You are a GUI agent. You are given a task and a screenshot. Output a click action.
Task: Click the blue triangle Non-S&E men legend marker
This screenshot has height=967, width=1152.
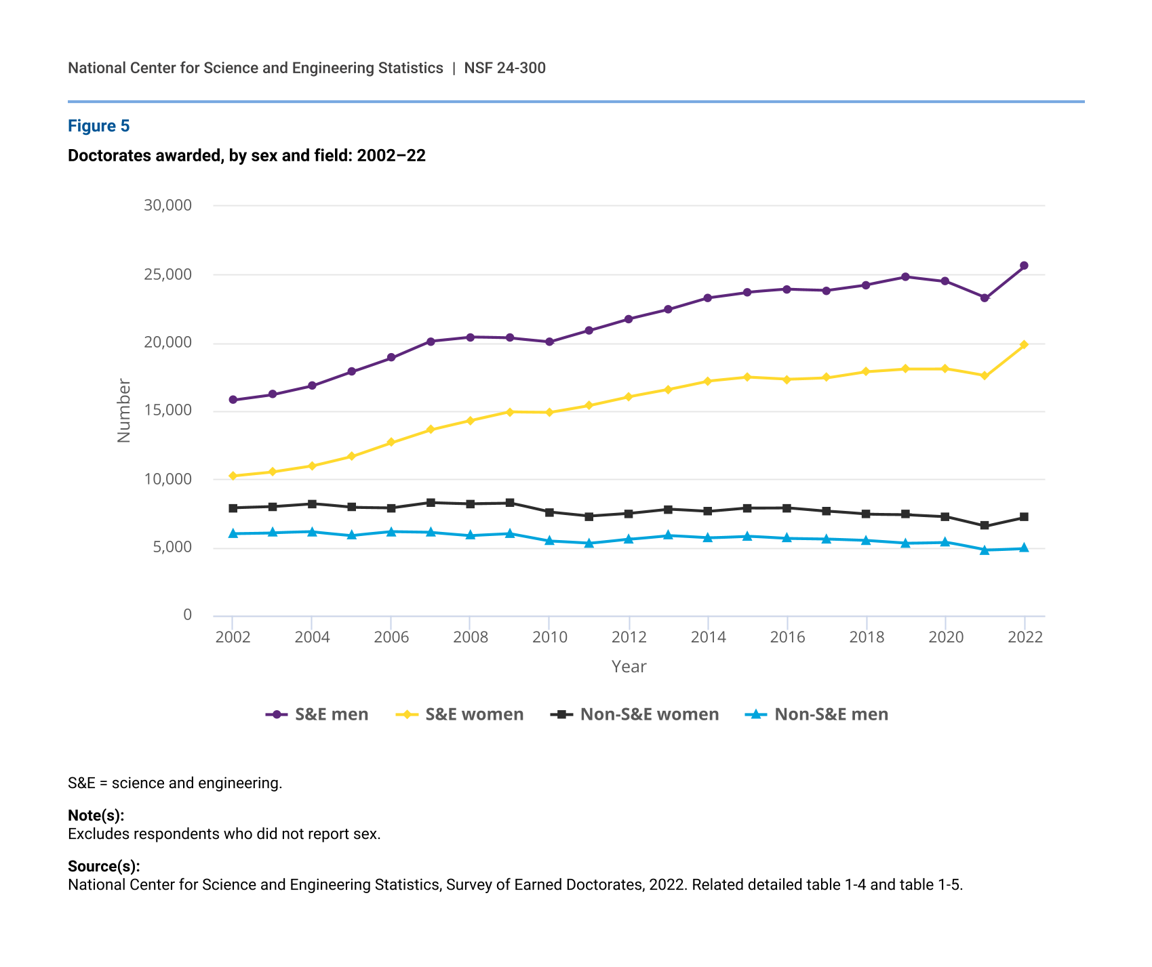pyautogui.click(x=755, y=715)
